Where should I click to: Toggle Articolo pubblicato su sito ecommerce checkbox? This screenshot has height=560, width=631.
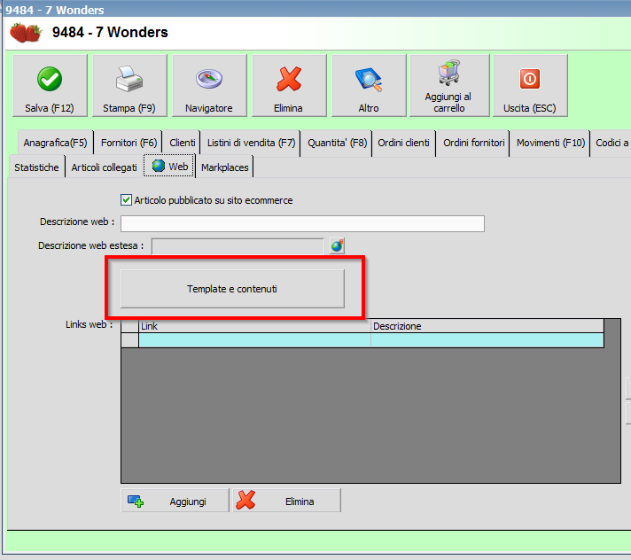click(x=126, y=200)
